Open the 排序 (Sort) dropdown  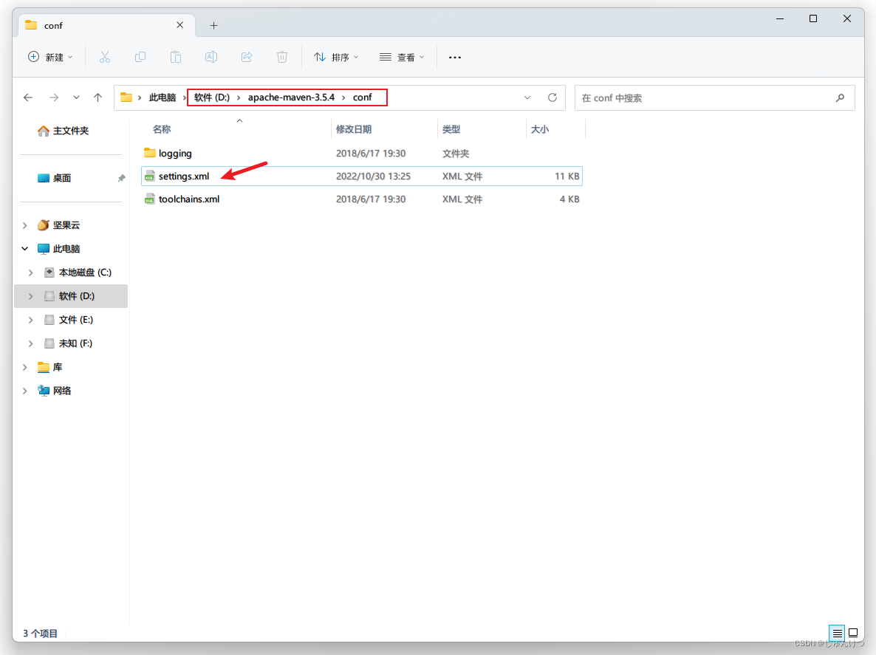pos(336,57)
